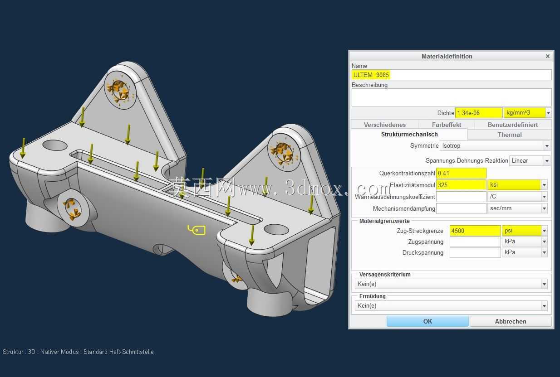Click the Druckspannung input field
The height and width of the screenshot is (377, 560).
tap(475, 252)
